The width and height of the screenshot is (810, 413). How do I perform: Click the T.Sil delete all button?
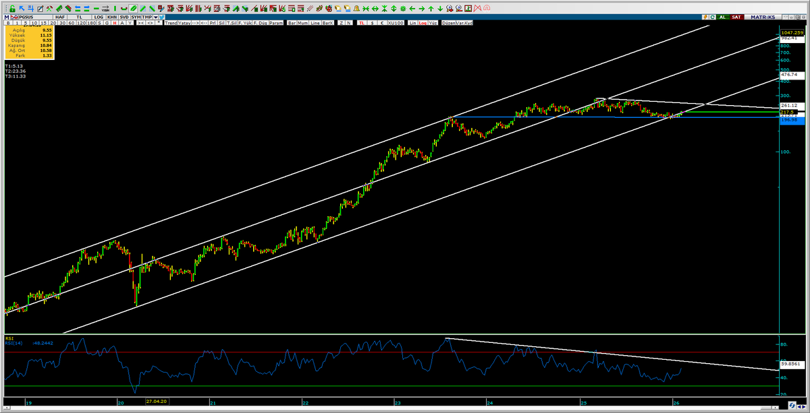pos(232,23)
